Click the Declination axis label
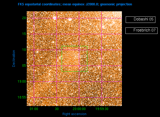This screenshot has height=117, width=160. coord(14,58)
